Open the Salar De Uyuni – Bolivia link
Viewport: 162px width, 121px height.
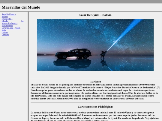(9, 16)
